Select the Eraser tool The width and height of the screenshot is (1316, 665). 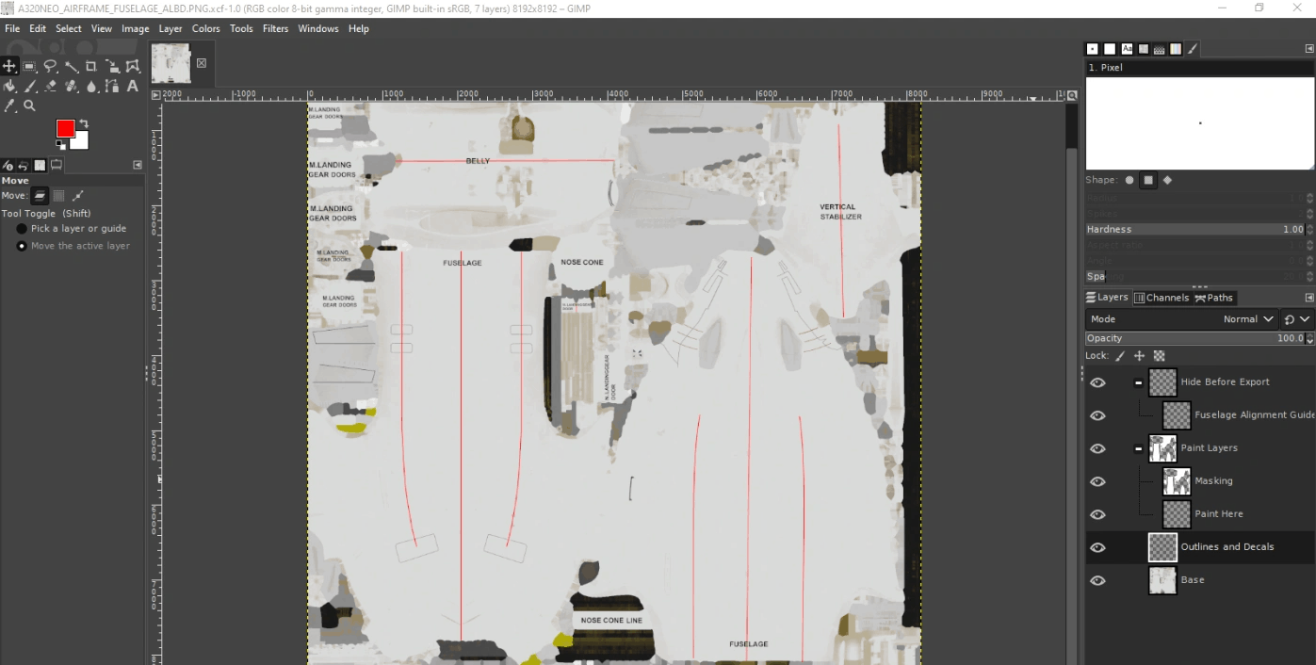click(x=51, y=87)
